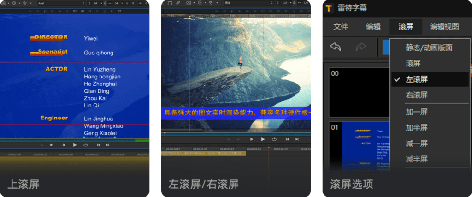
Task: Toggle aspect lock beside size 122
Action: 295,3
